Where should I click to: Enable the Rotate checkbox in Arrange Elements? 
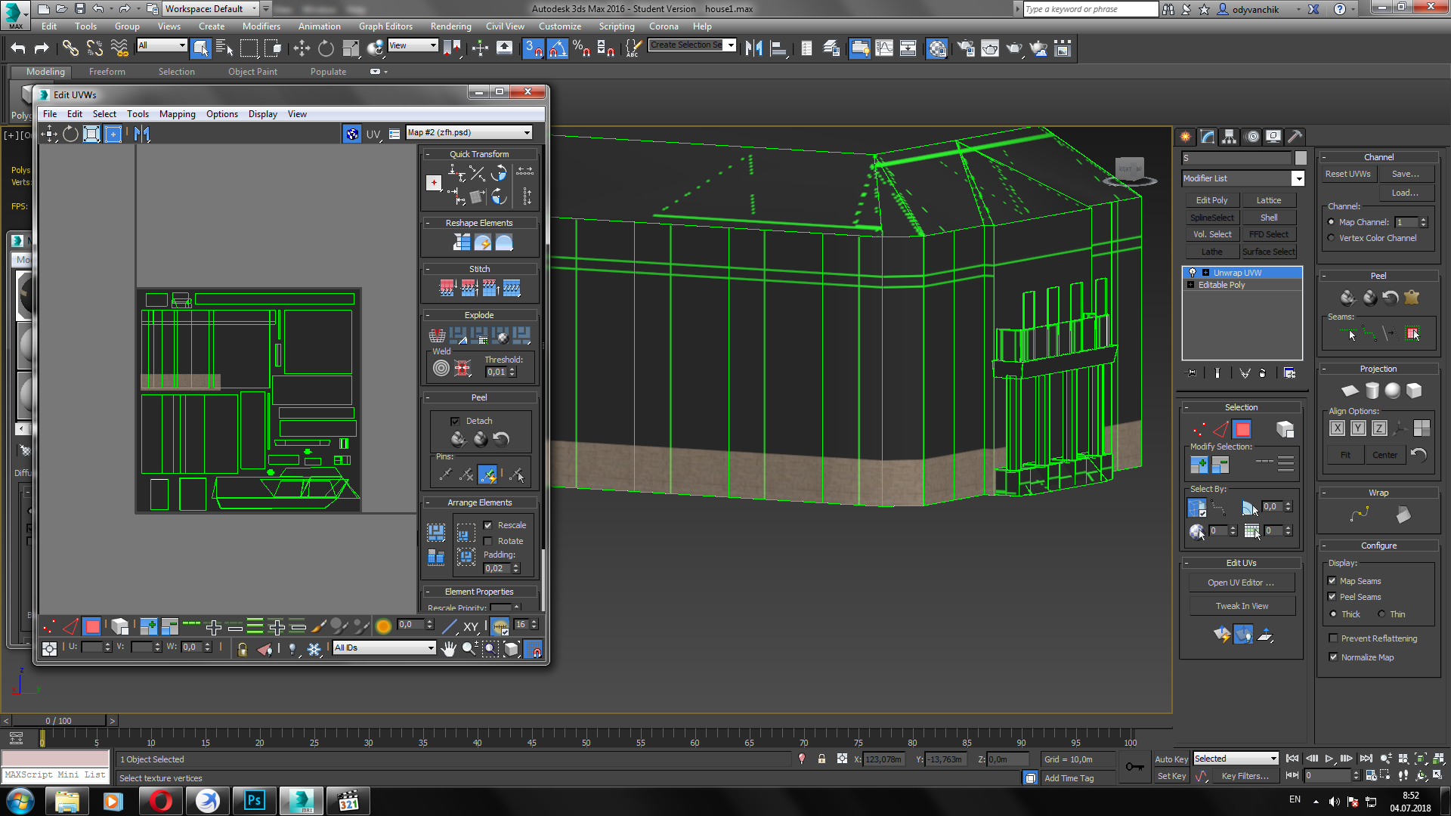(x=488, y=541)
